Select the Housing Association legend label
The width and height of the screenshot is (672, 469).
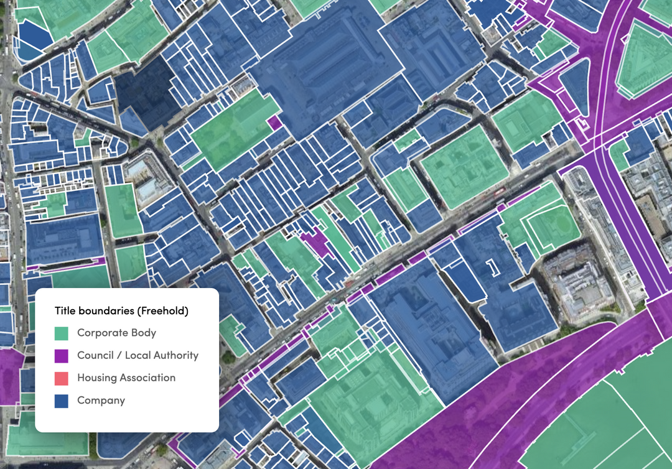pyautogui.click(x=126, y=378)
